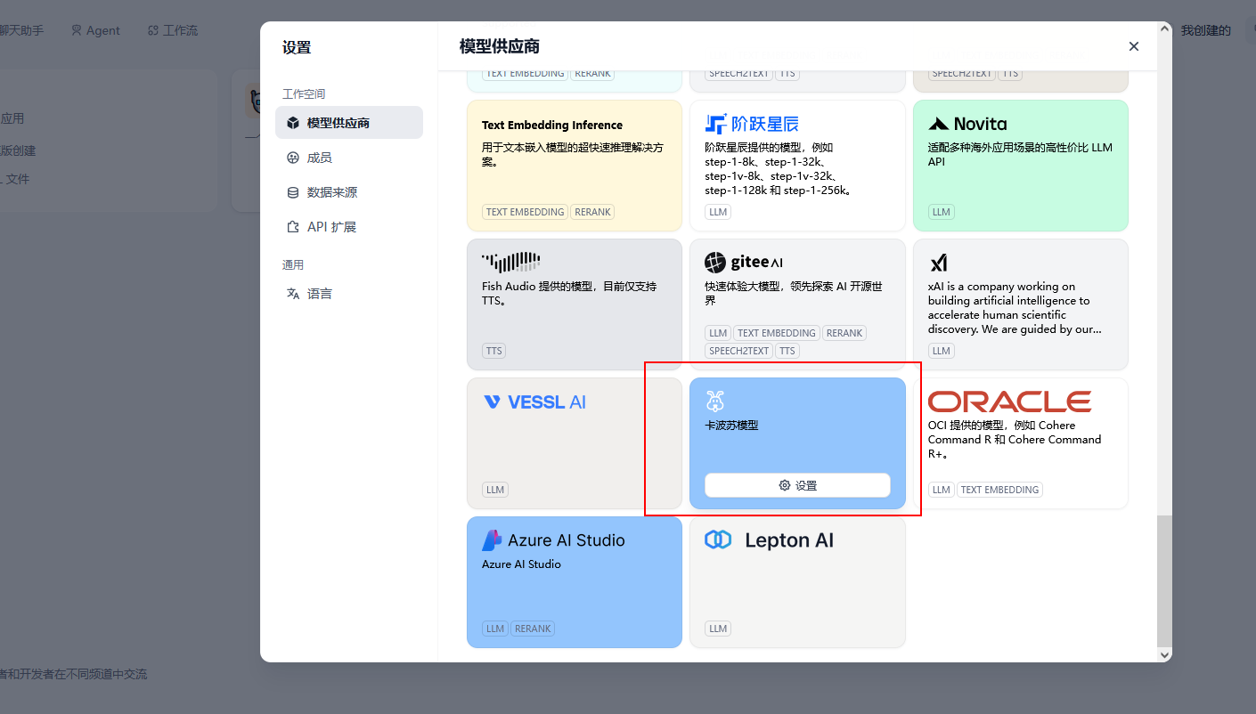The width and height of the screenshot is (1256, 714).
Task: Open the 工作流 tab in the background page
Action: [x=173, y=30]
